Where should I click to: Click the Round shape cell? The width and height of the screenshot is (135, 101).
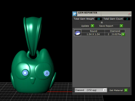point(93,31)
